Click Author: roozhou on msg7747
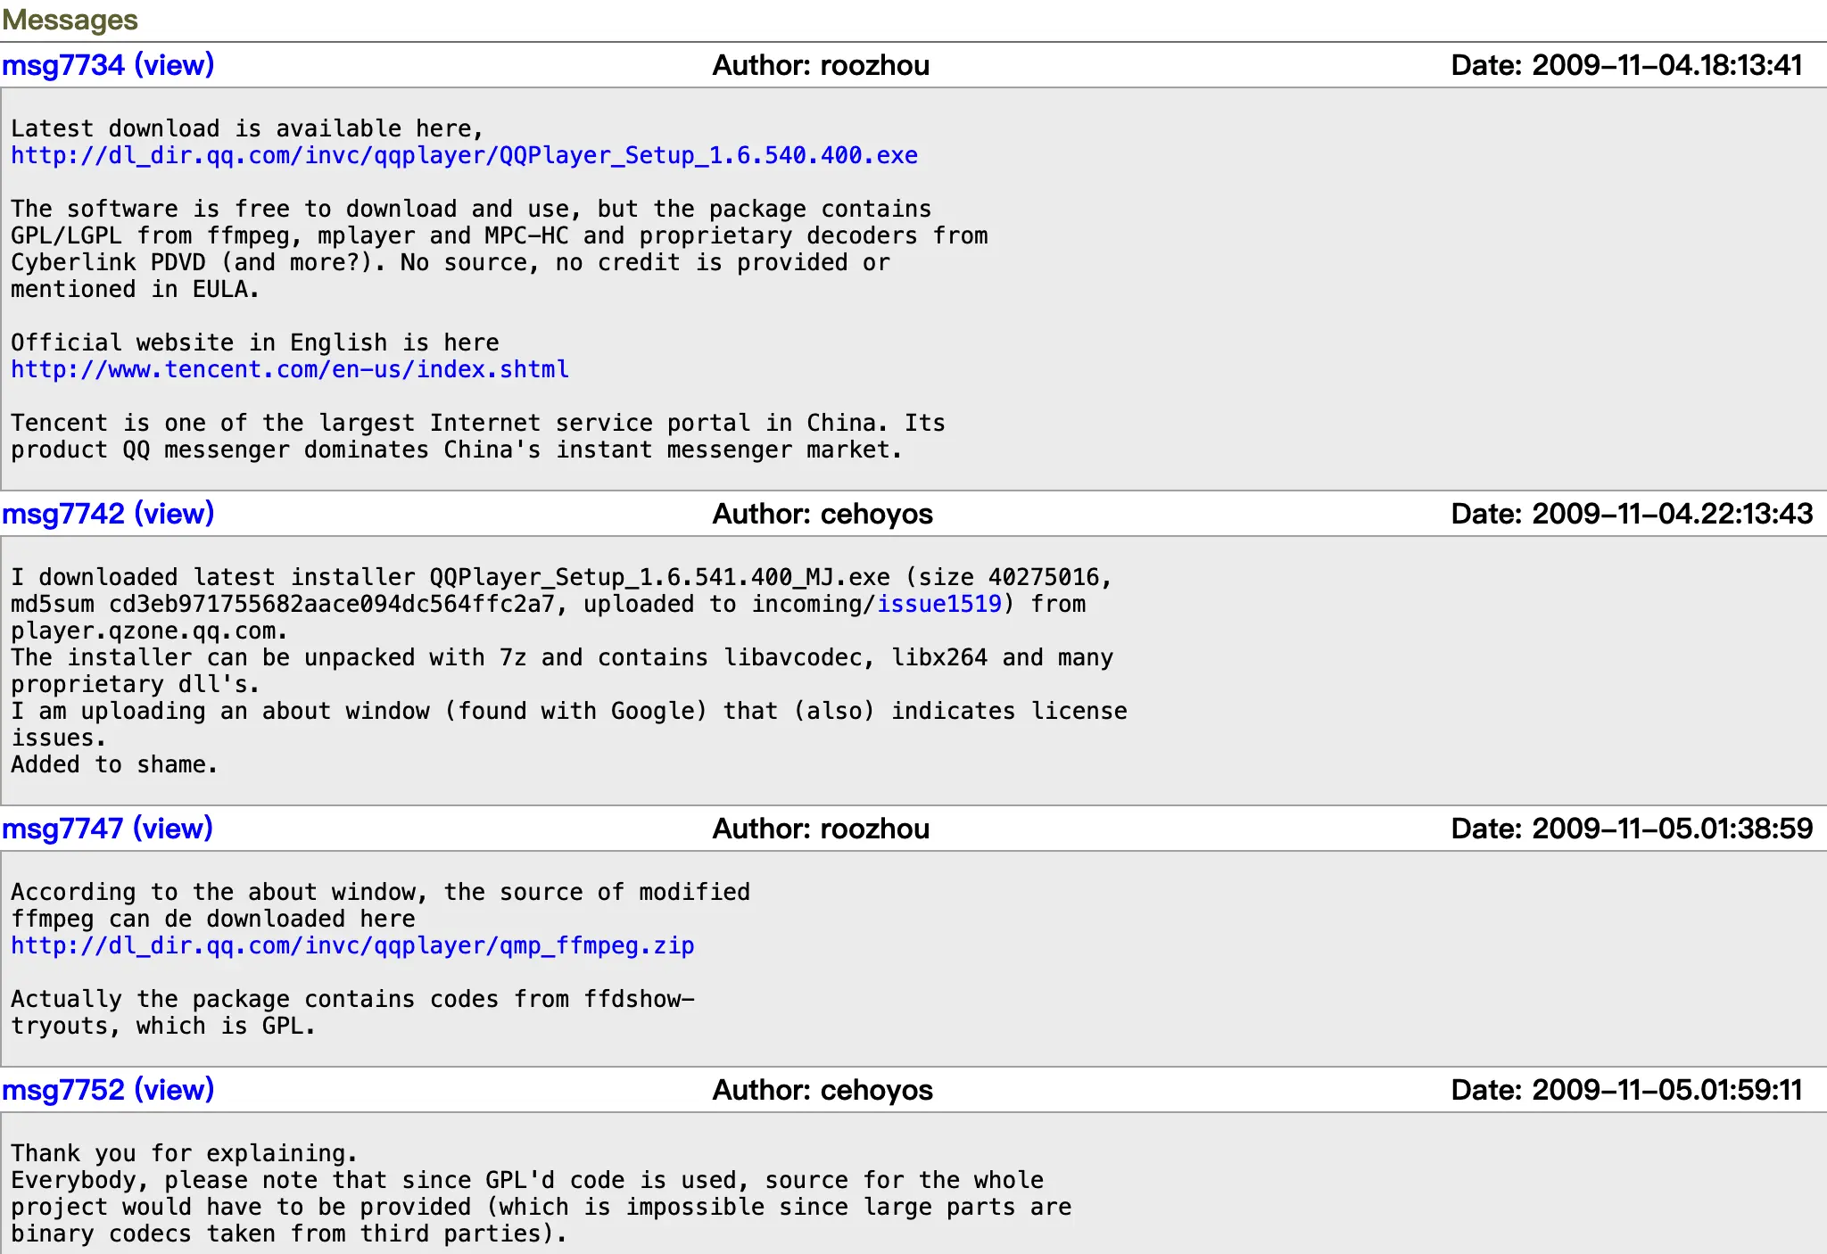1827x1254 pixels. (x=821, y=829)
